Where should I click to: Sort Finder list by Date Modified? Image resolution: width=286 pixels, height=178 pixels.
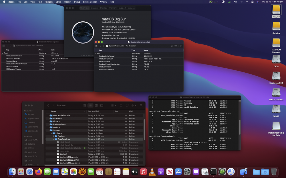(x=93, y=111)
